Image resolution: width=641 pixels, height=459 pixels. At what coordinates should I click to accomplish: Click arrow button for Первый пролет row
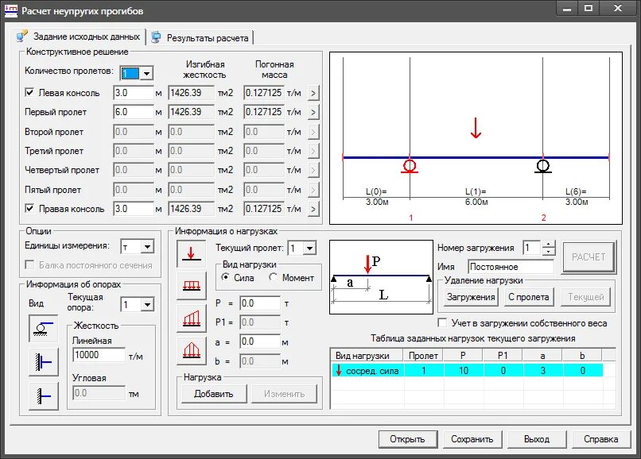313,112
